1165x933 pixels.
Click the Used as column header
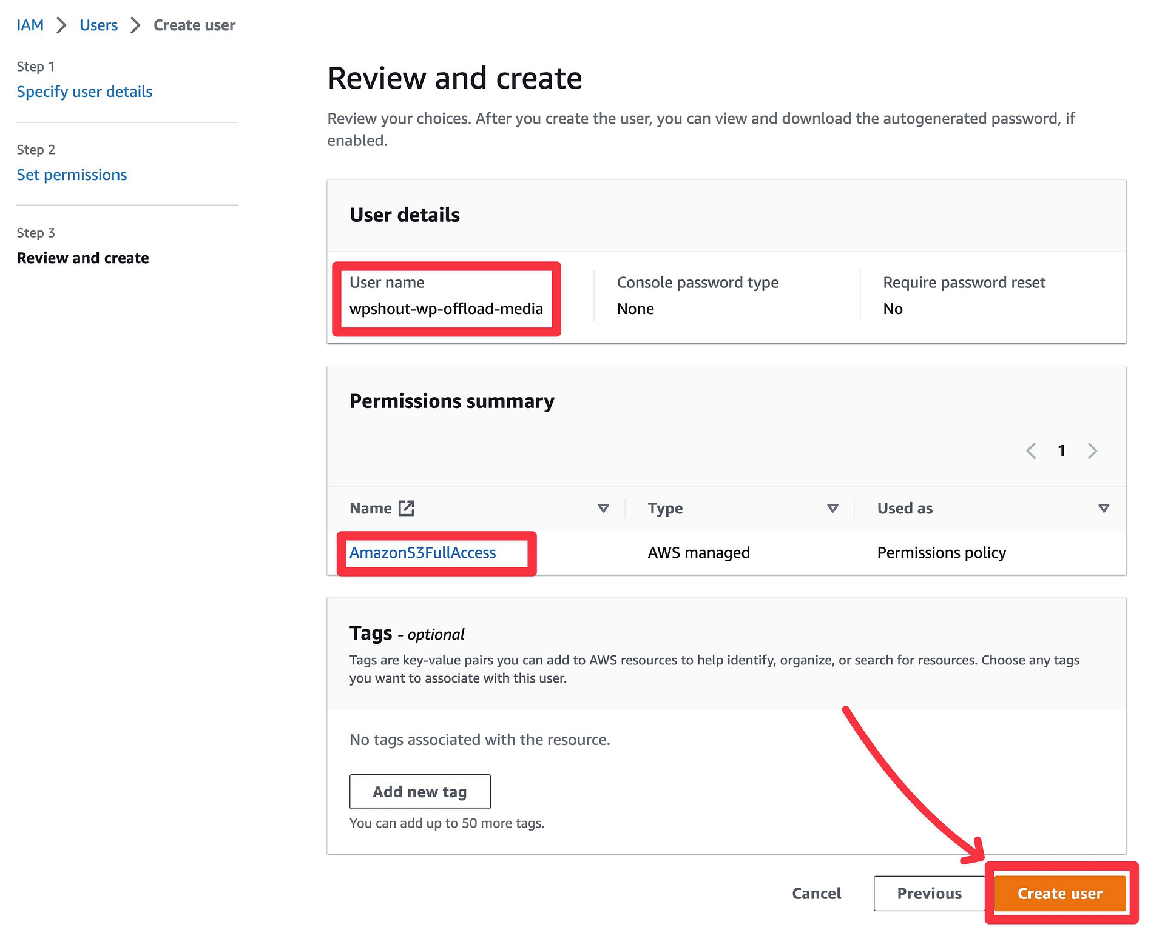904,508
